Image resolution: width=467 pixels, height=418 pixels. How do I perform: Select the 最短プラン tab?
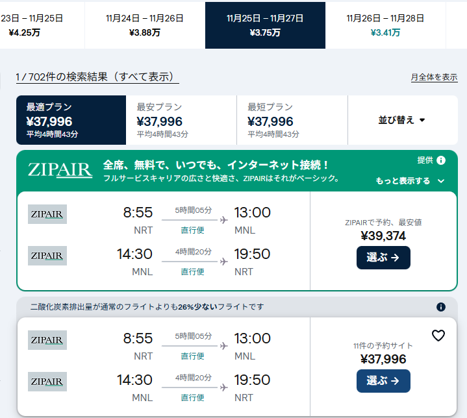[x=292, y=120]
